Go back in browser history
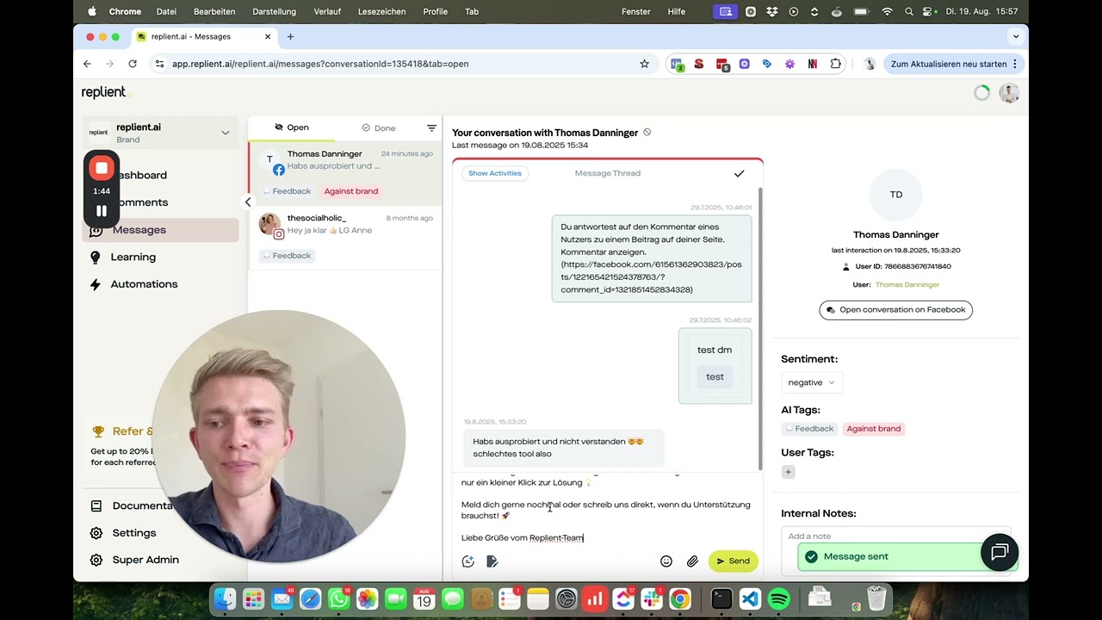This screenshot has height=620, width=1102. (87, 64)
